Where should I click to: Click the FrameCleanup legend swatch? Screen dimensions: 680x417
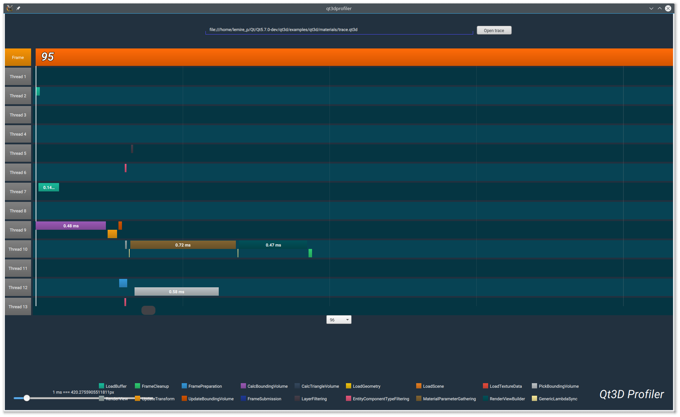[137, 386]
